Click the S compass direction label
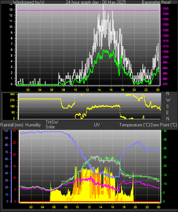The width and height of the screenshot is (178, 212). [x=167, y=107]
